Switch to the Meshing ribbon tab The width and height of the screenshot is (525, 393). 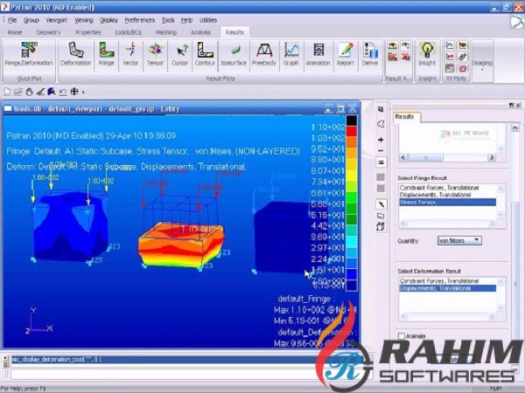pyautogui.click(x=166, y=32)
